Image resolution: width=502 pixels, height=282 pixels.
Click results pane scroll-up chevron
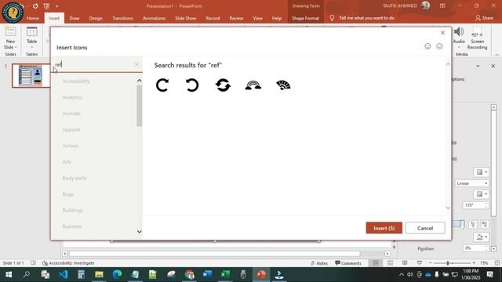448,64
